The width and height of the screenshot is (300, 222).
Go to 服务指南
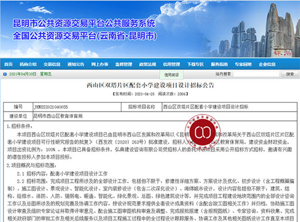click(218, 64)
